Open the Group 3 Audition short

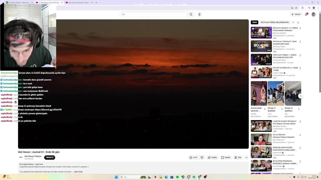[x=293, y=93]
